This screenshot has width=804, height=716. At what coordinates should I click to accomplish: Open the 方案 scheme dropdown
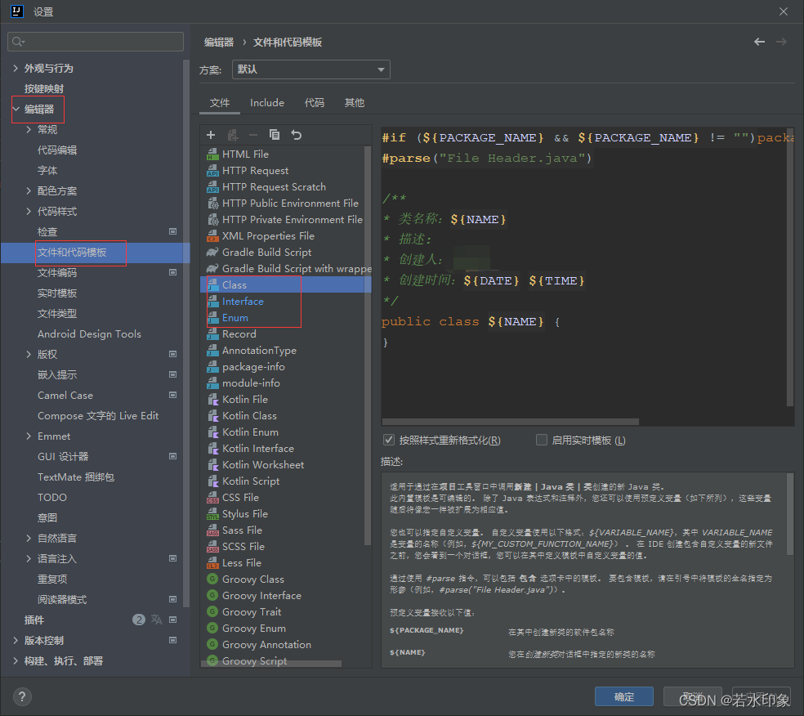pos(310,69)
